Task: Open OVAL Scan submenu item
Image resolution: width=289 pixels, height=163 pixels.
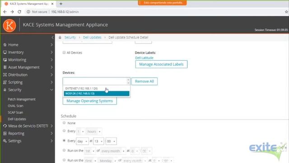Action: point(15,106)
